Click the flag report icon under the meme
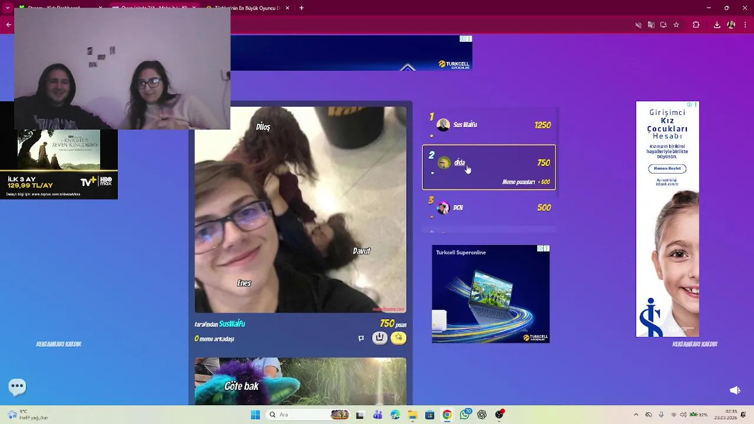Viewport: 754px width, 424px height. click(361, 338)
